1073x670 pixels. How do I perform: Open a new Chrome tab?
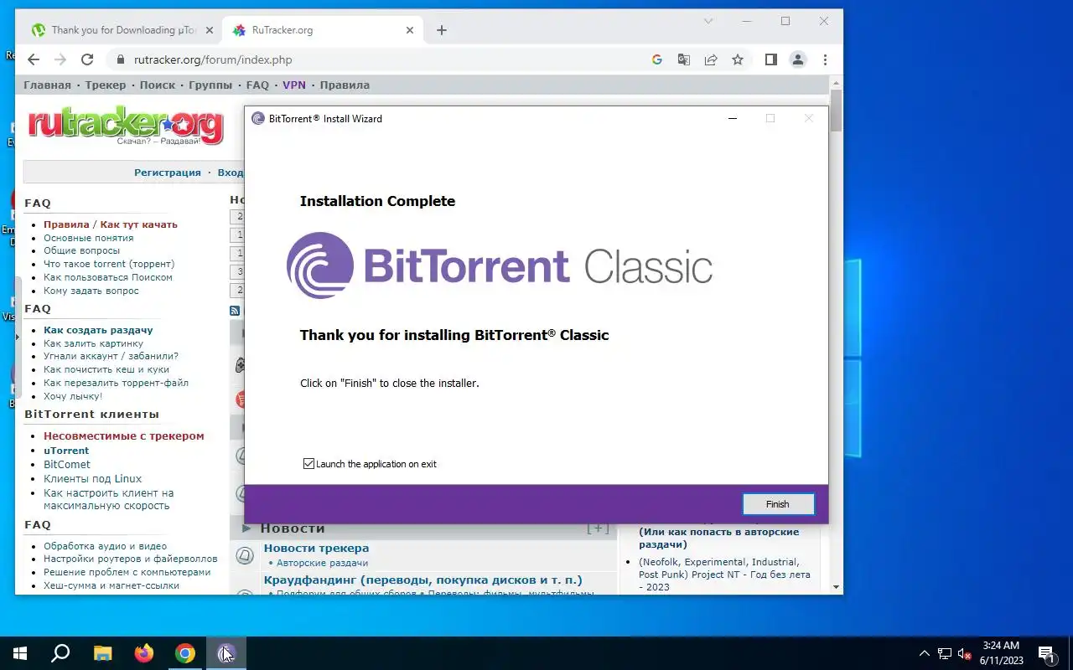pos(442,30)
